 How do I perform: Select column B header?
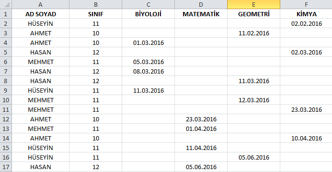coord(95,4)
